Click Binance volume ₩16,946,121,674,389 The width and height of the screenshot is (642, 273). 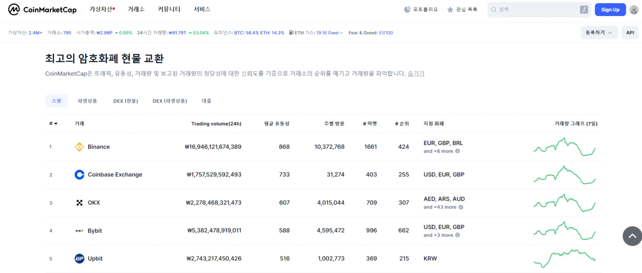coord(213,147)
